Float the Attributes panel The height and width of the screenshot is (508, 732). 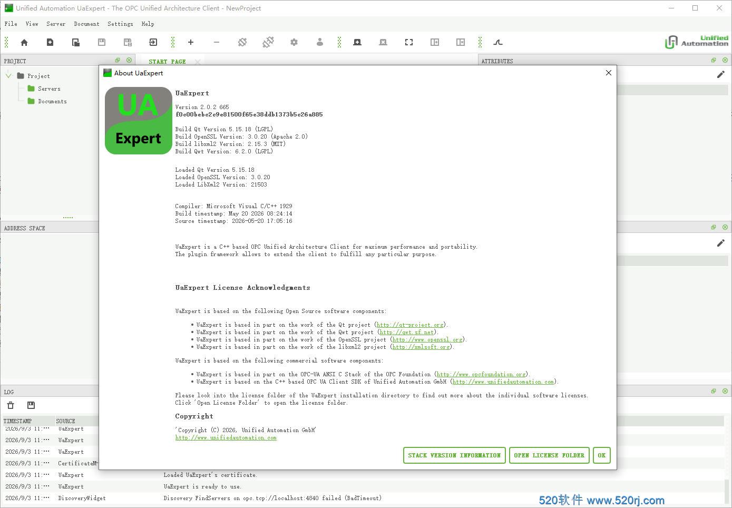coord(714,60)
